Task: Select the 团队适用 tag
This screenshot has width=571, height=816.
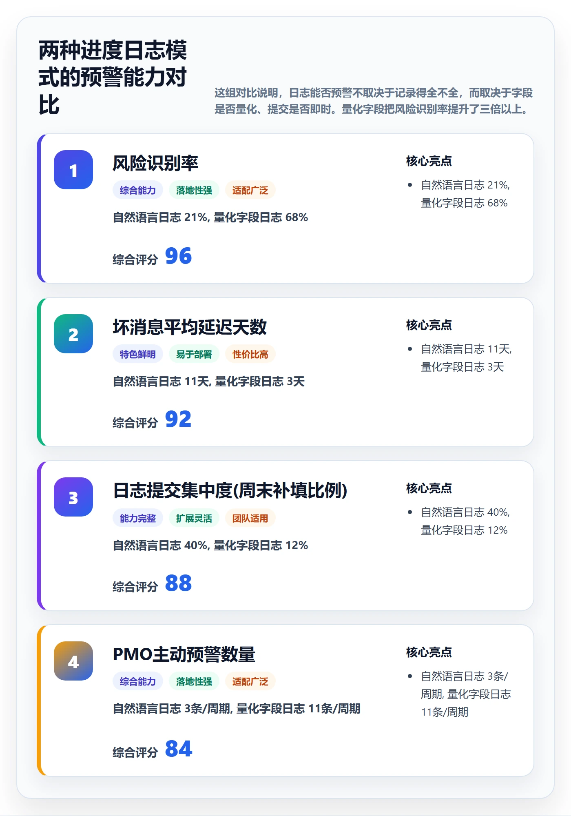Action: [x=250, y=518]
